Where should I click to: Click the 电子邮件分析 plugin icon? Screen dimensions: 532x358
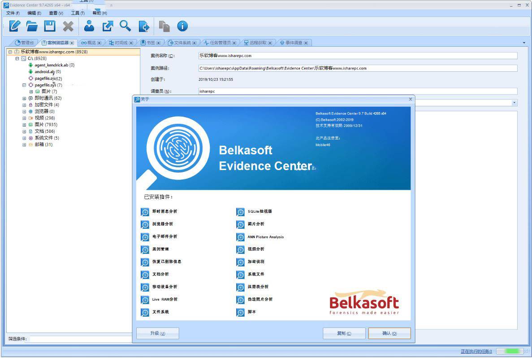(145, 237)
